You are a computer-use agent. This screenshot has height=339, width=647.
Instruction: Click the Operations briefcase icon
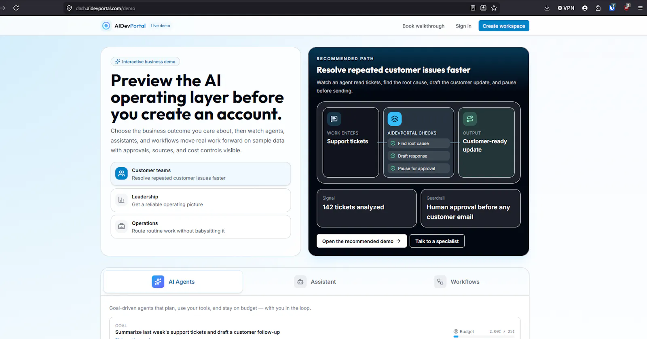[121, 226]
